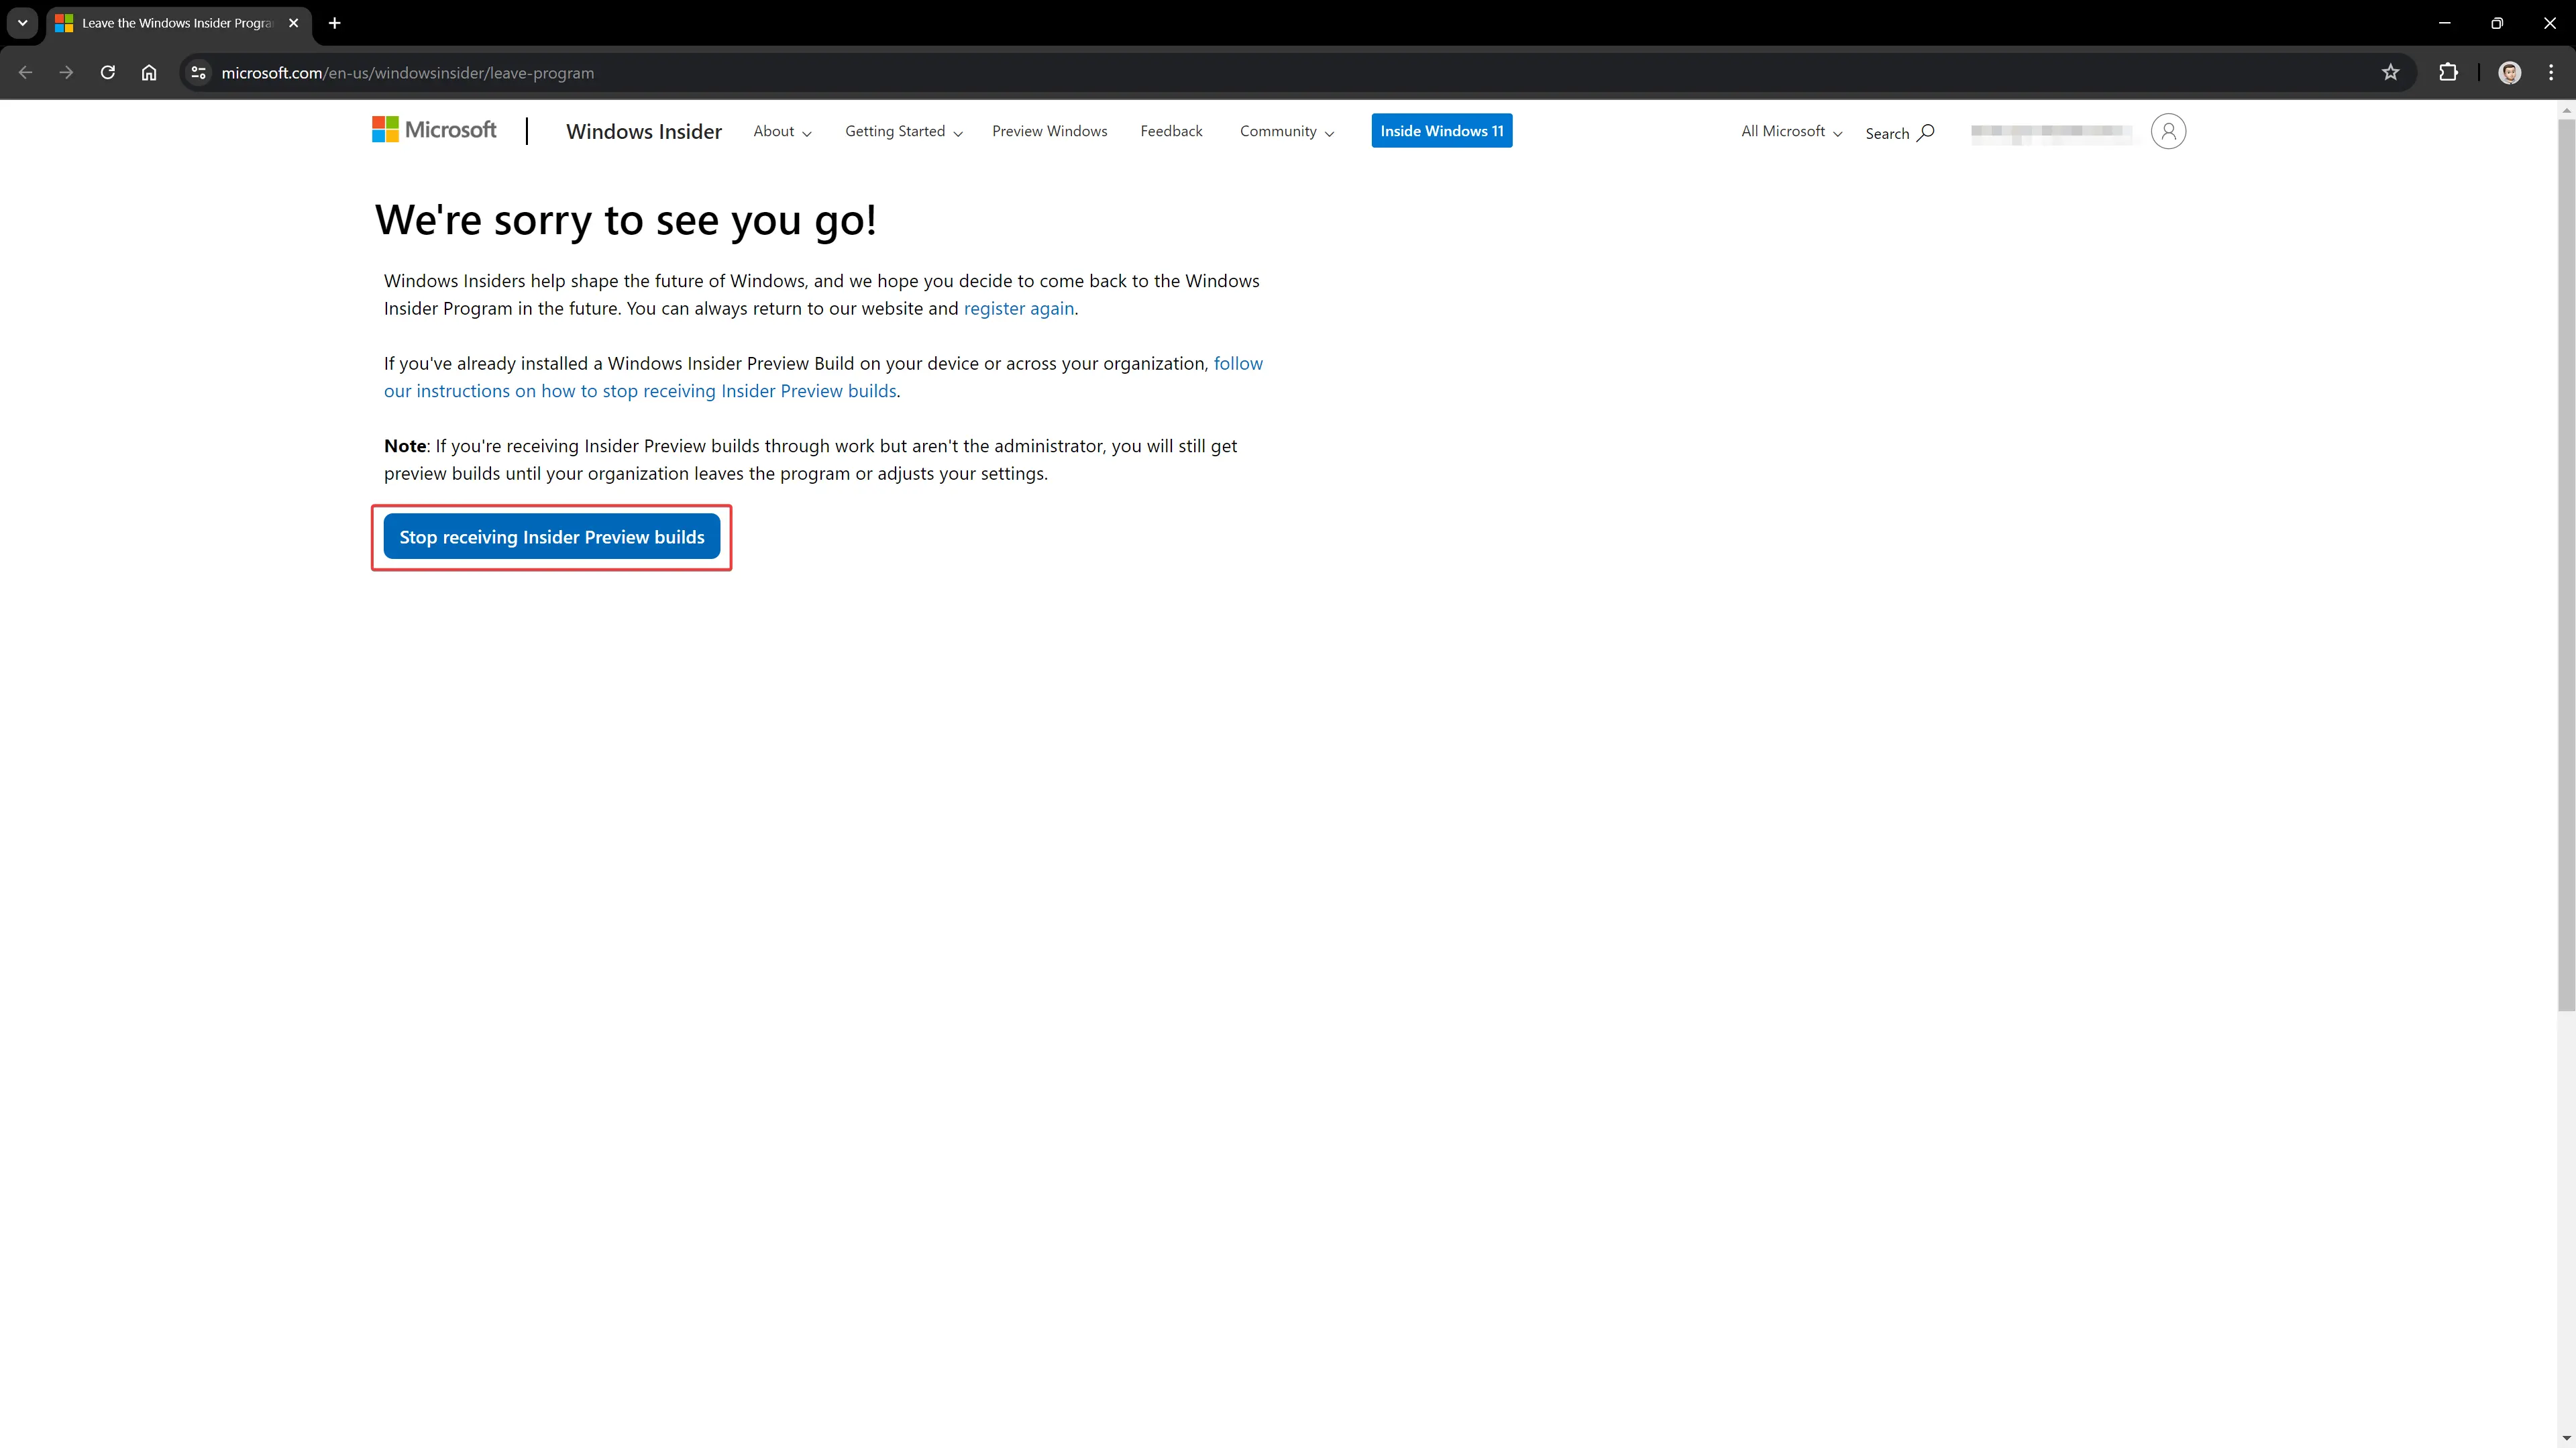Click Inside Windows 11 button

(1441, 131)
